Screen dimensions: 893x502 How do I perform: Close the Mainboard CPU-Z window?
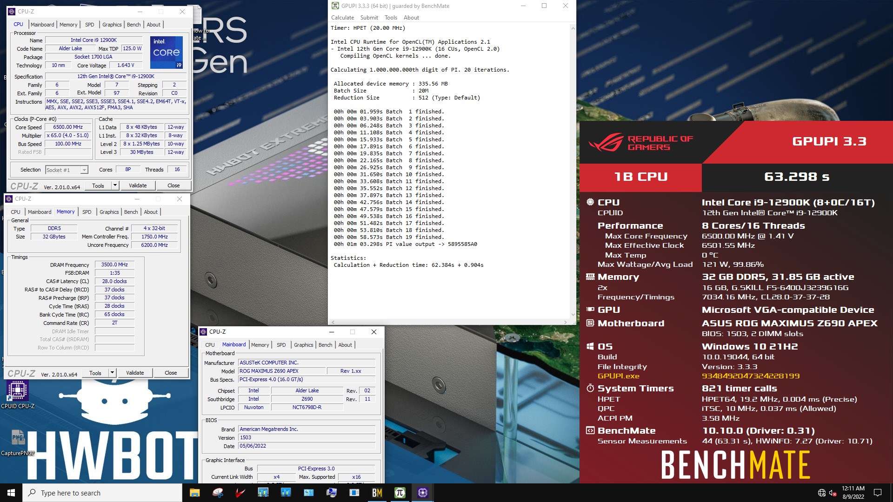click(373, 332)
